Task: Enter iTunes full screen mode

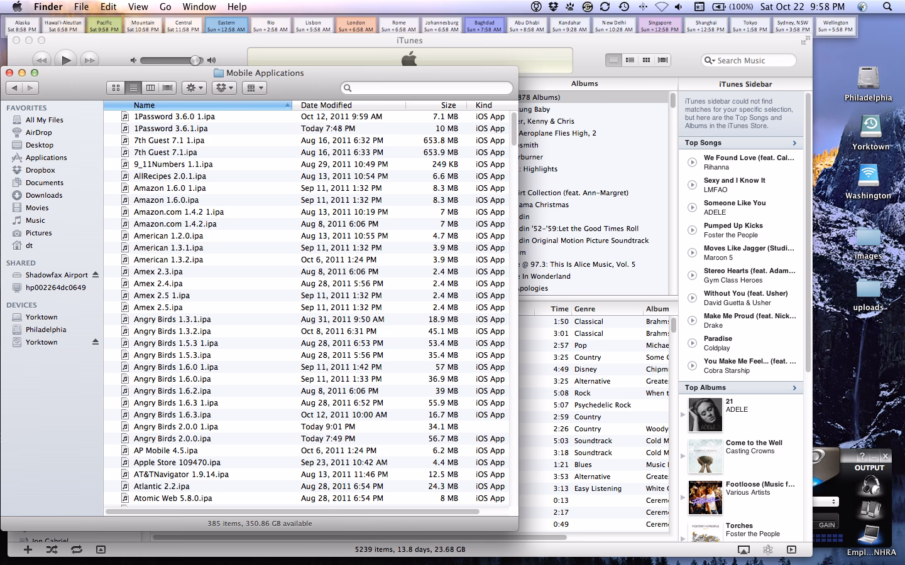Action: [804, 41]
